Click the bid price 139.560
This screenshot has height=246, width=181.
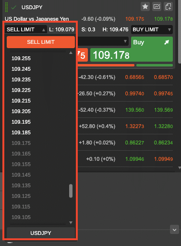[134, 110]
